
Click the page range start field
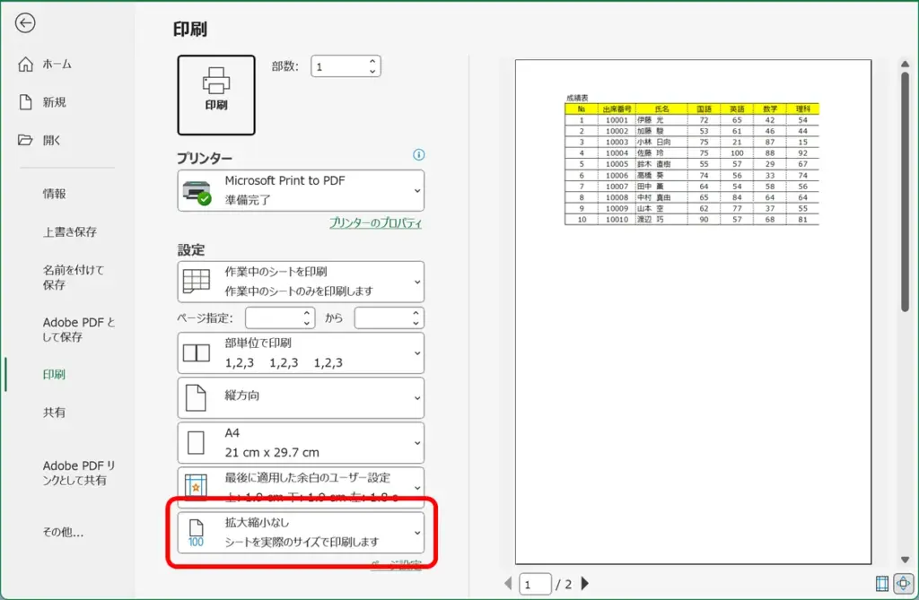click(x=274, y=318)
